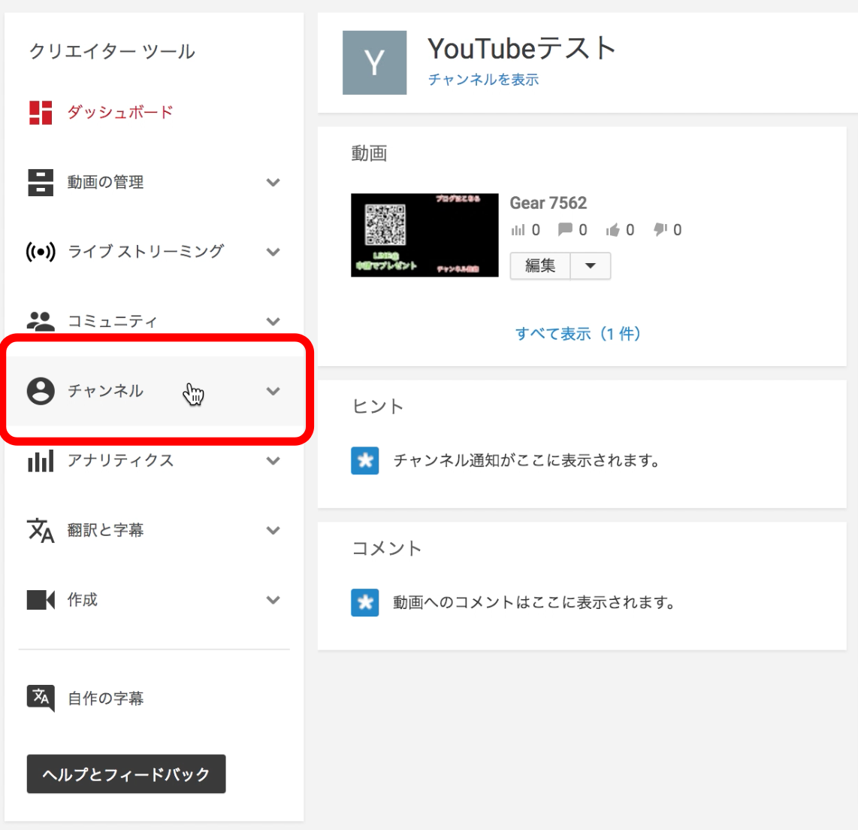Select 翻訳と字幕 menu label

106,530
